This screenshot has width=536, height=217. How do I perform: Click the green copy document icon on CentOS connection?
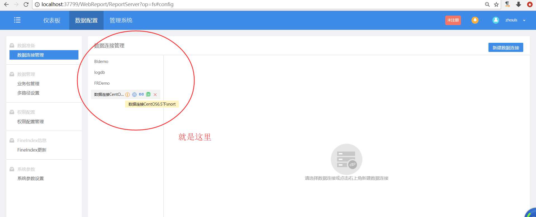coord(148,94)
